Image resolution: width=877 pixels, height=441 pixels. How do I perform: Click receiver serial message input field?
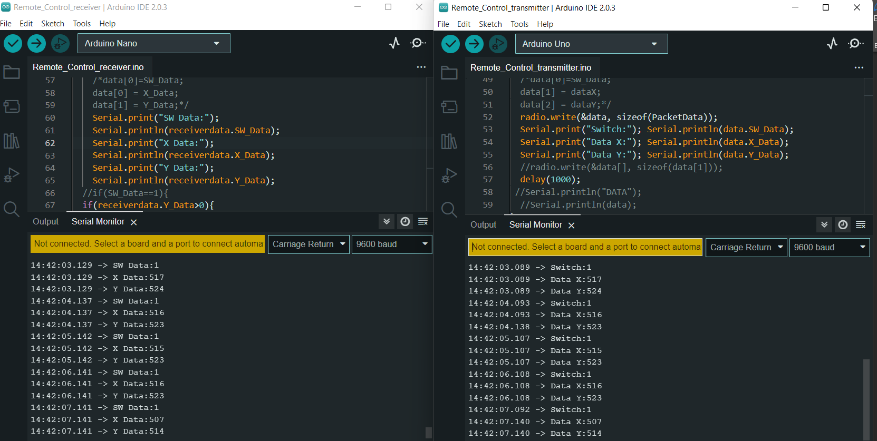148,244
